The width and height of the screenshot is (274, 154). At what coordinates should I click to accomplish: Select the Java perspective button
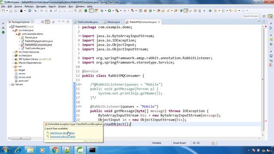point(271,16)
